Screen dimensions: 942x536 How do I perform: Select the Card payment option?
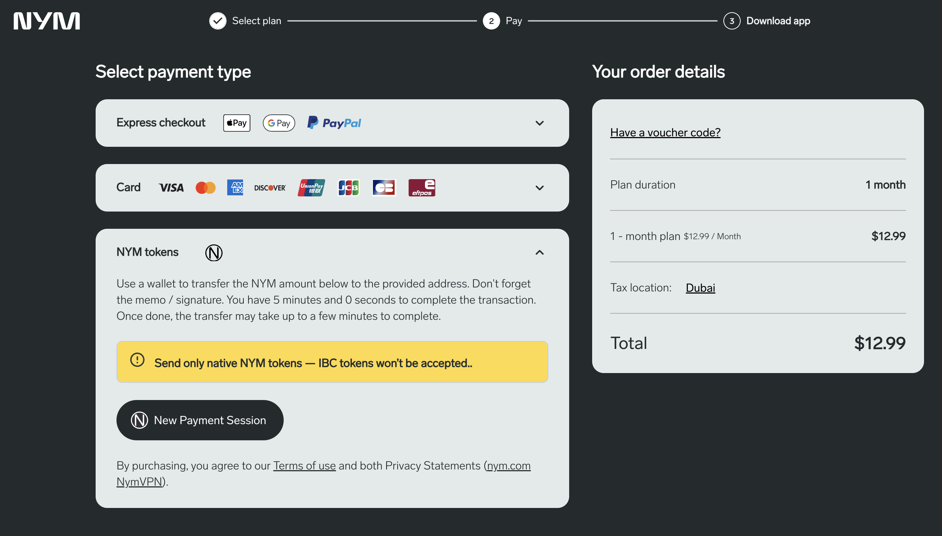pyautogui.click(x=128, y=187)
